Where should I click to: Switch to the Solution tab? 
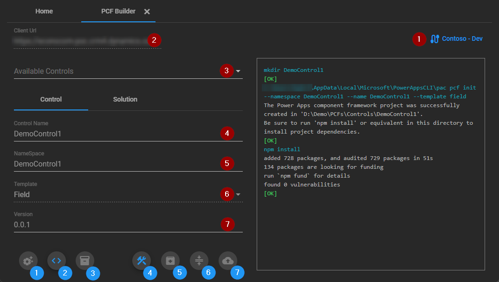pos(125,99)
